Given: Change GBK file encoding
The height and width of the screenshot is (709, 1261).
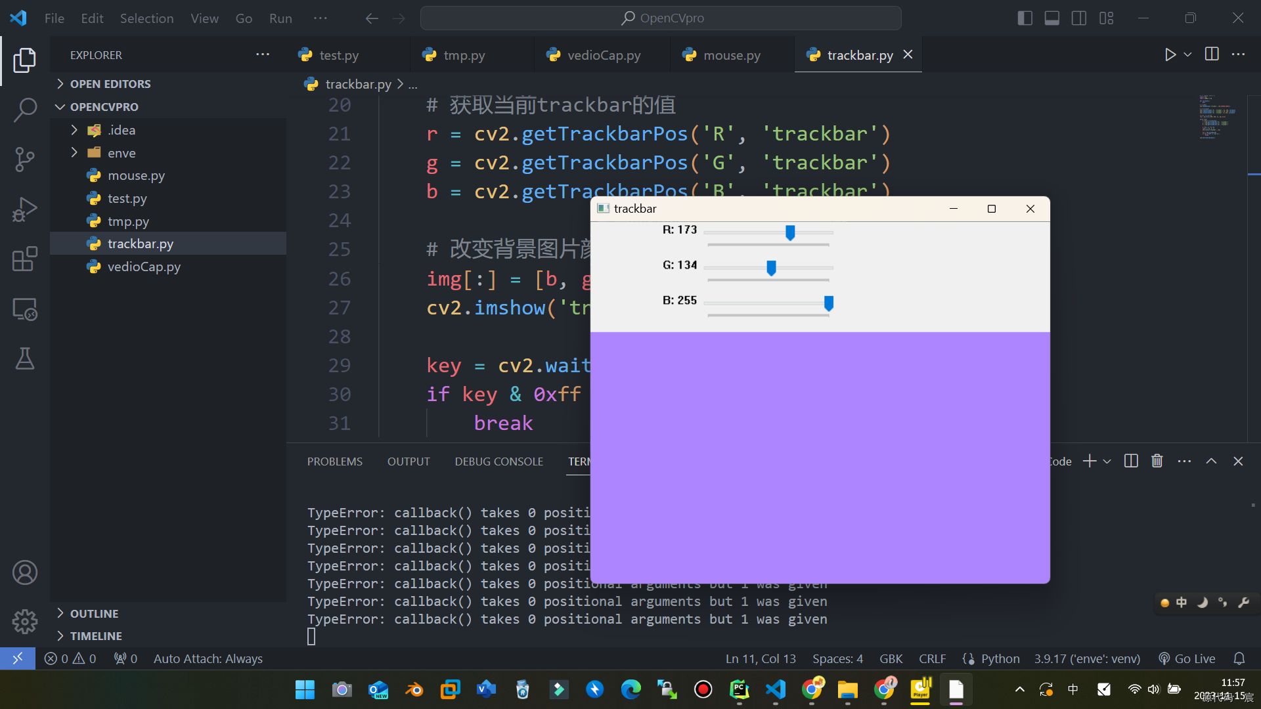Looking at the screenshot, I should coord(891,658).
